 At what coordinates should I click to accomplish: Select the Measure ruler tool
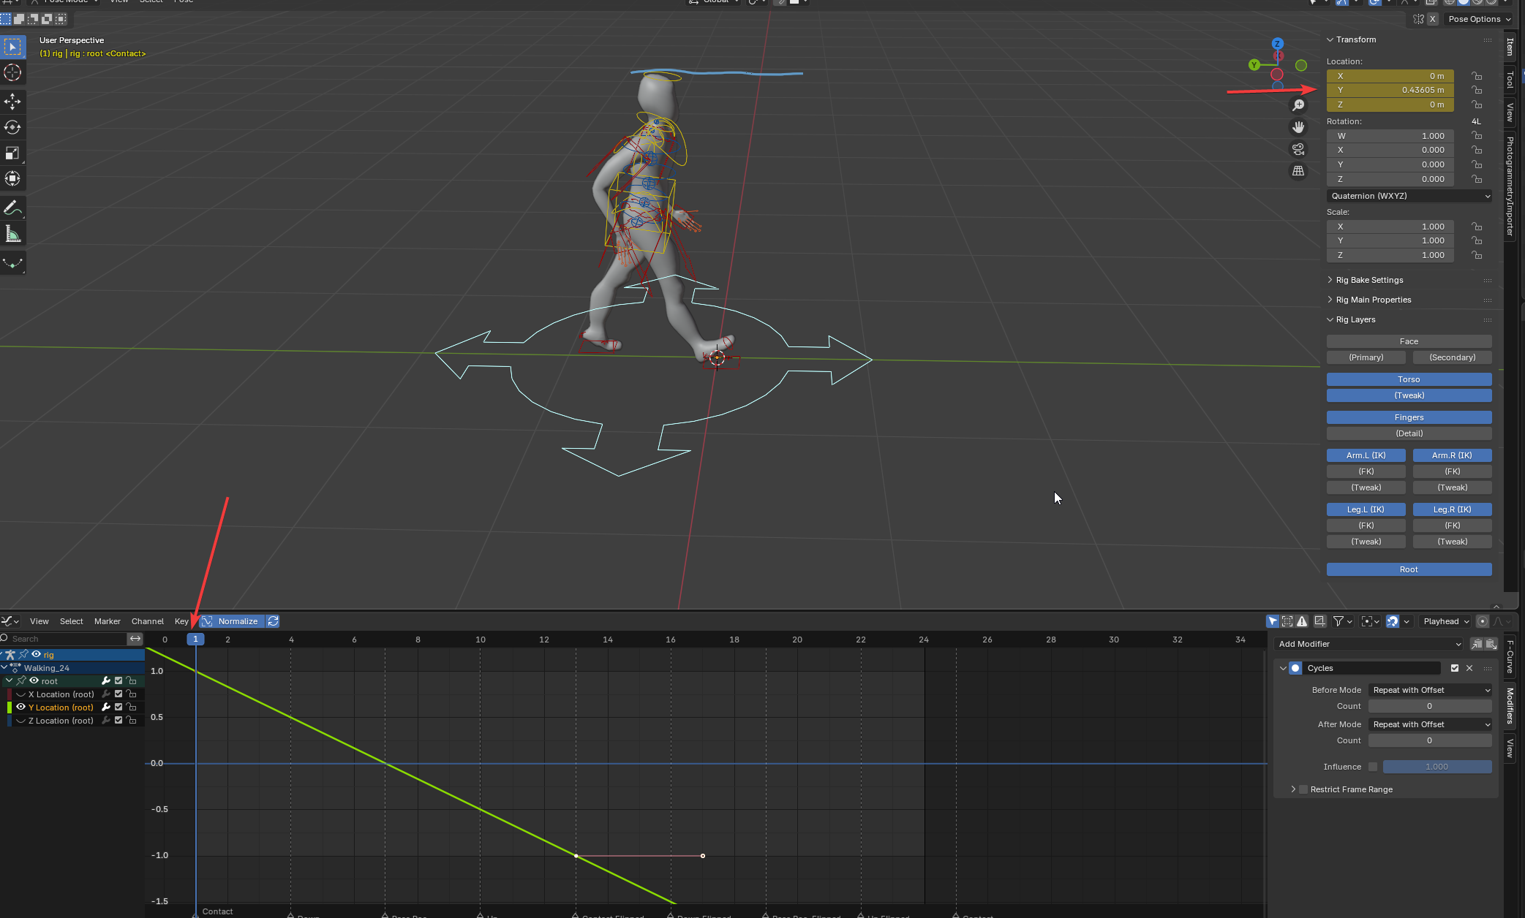click(12, 235)
